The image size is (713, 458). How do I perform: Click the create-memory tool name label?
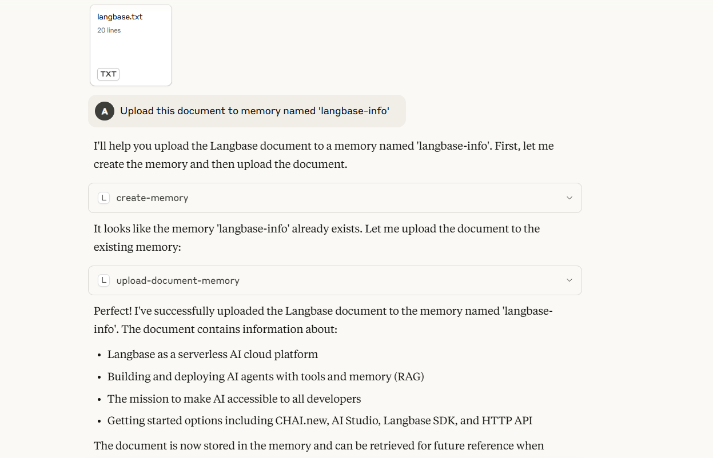coord(152,197)
